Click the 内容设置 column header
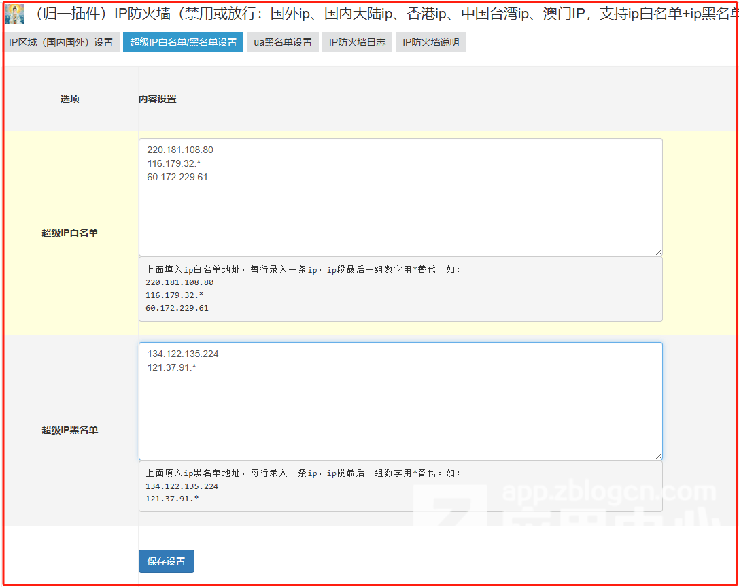The image size is (739, 587). pos(157,99)
